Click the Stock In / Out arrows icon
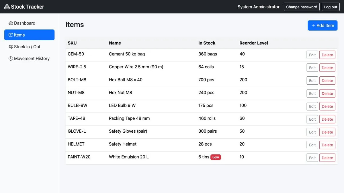This screenshot has height=193, width=344. (11, 47)
